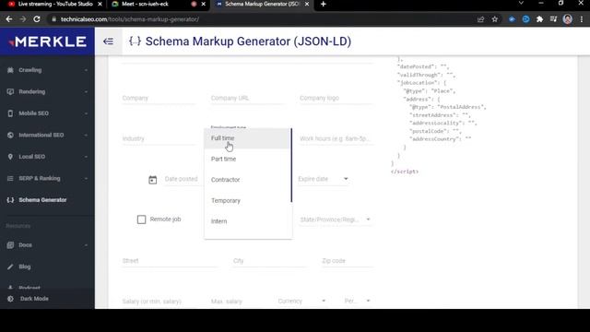Click the Dark Mode gear icon
590x332 pixels.
point(10,299)
